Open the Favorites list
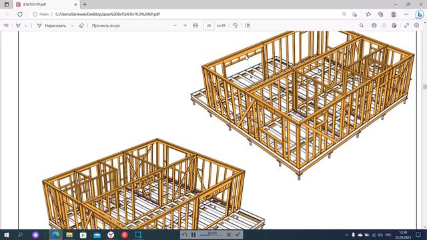Viewport: 427px width, 240px height. [x=368, y=14]
